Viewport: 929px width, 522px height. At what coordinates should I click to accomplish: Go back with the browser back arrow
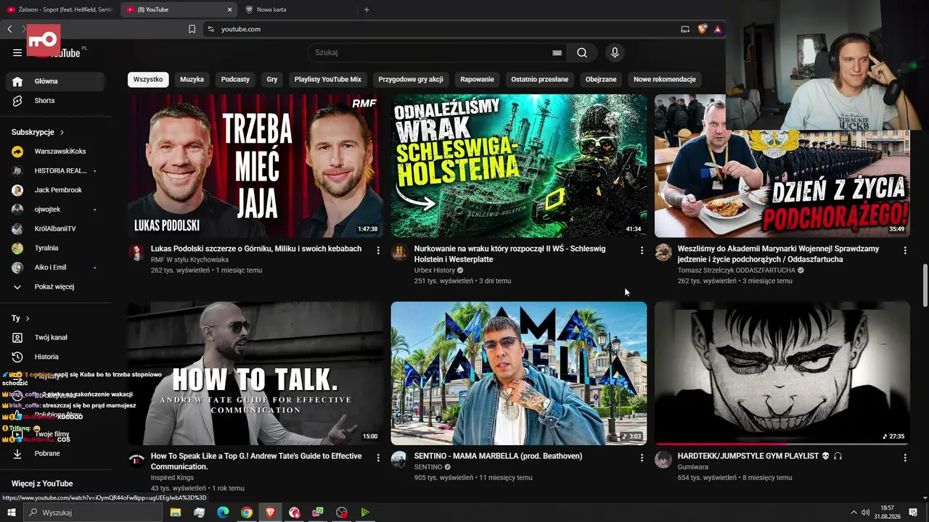[9, 29]
